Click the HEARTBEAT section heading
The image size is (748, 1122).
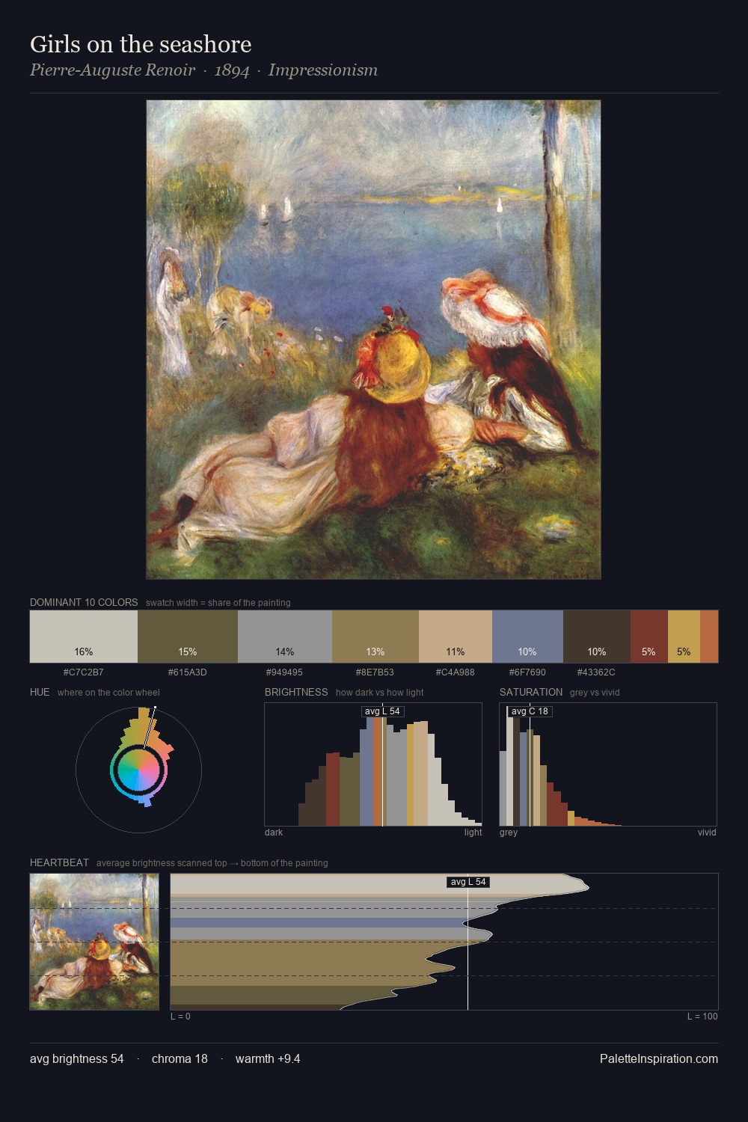[59, 862]
